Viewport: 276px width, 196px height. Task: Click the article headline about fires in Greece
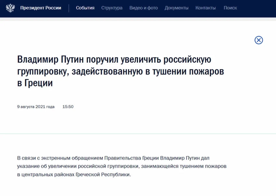[x=120, y=72]
